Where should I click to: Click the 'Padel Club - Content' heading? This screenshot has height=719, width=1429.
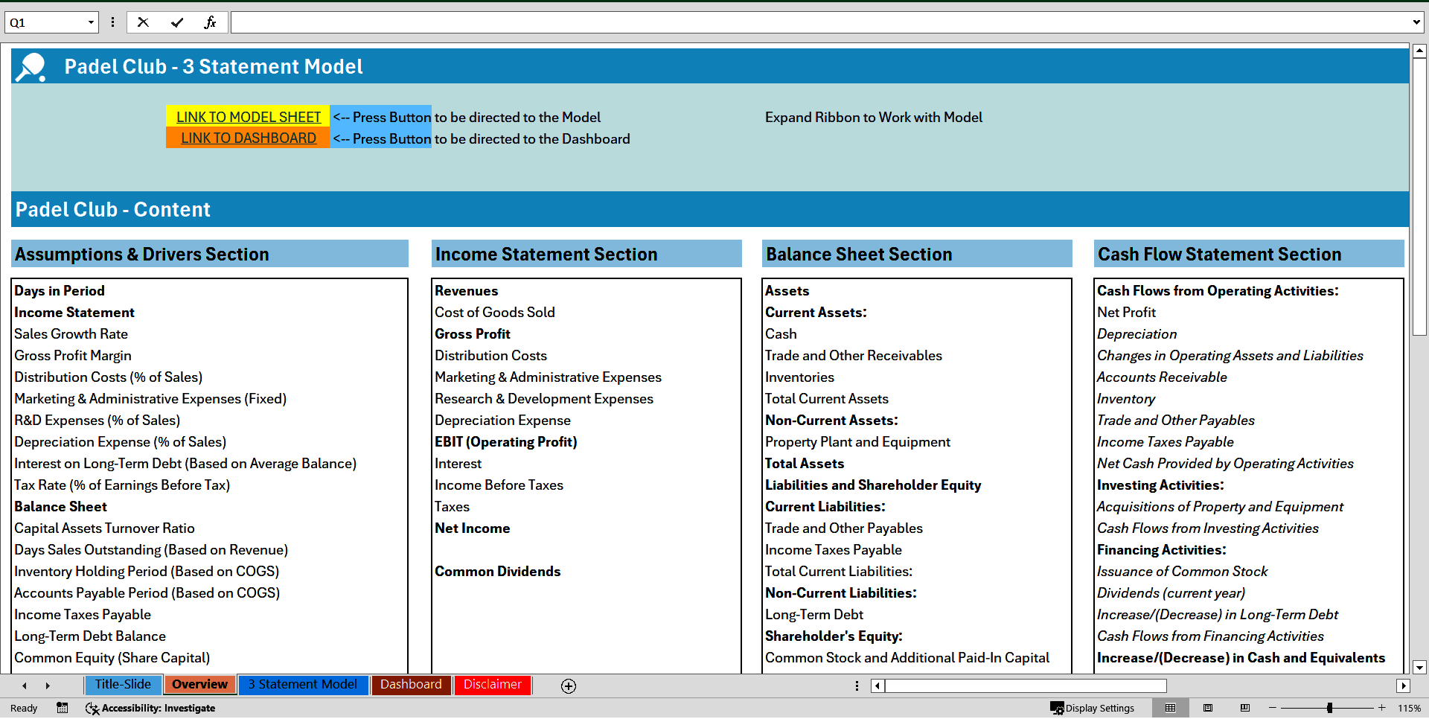[113, 209]
